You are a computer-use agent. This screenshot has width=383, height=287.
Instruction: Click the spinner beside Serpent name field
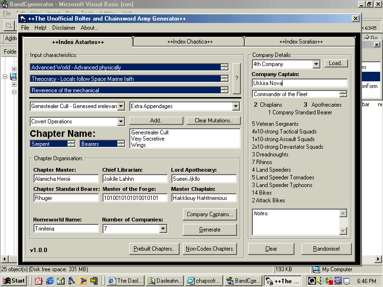71,143
